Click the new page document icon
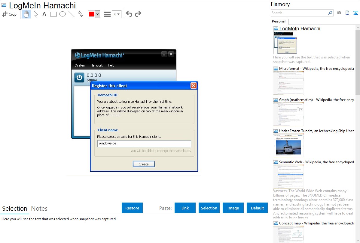360x243 pixels. [347, 13]
